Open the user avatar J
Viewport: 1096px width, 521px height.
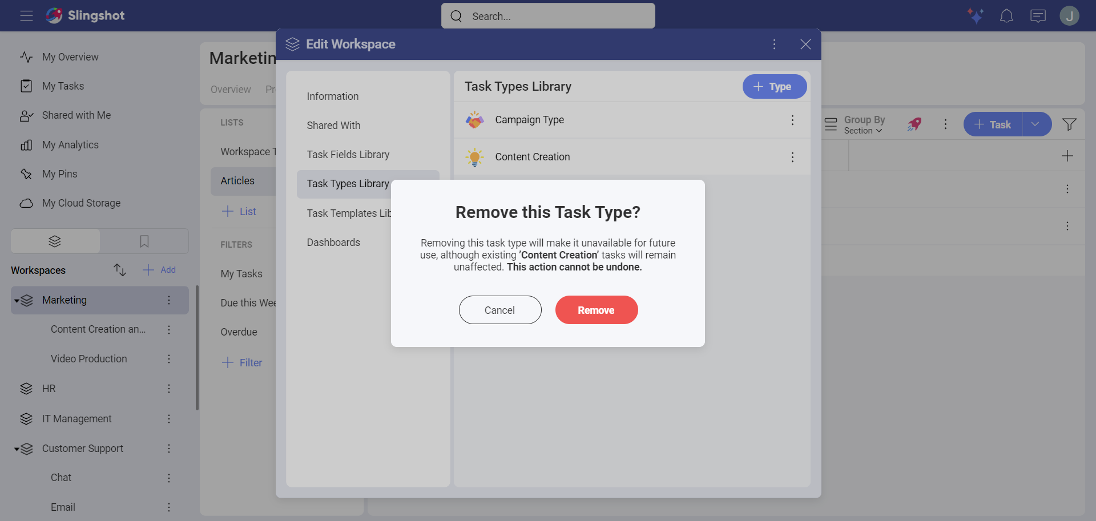[x=1069, y=15]
